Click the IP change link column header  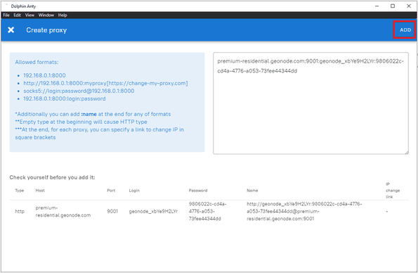coord(393,191)
